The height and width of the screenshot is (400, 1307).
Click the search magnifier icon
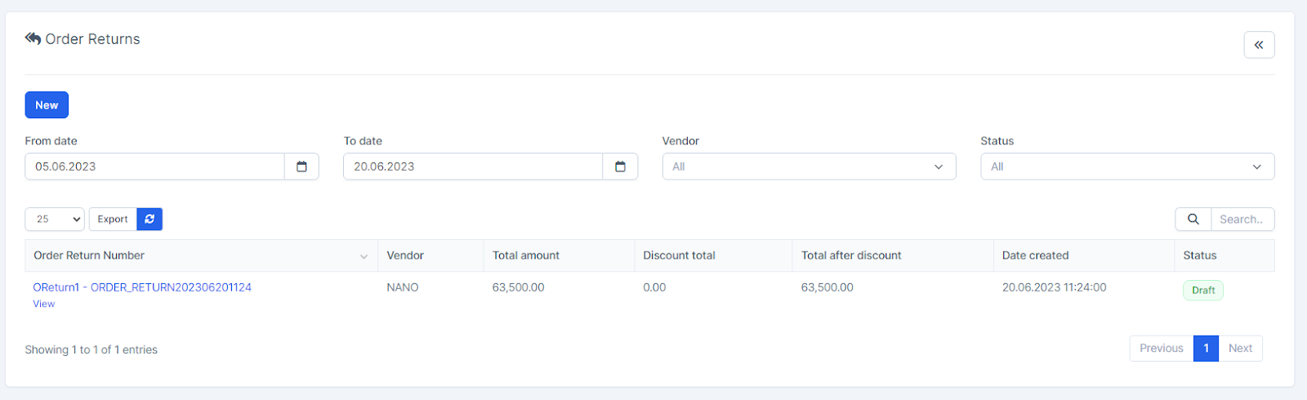pyautogui.click(x=1193, y=219)
